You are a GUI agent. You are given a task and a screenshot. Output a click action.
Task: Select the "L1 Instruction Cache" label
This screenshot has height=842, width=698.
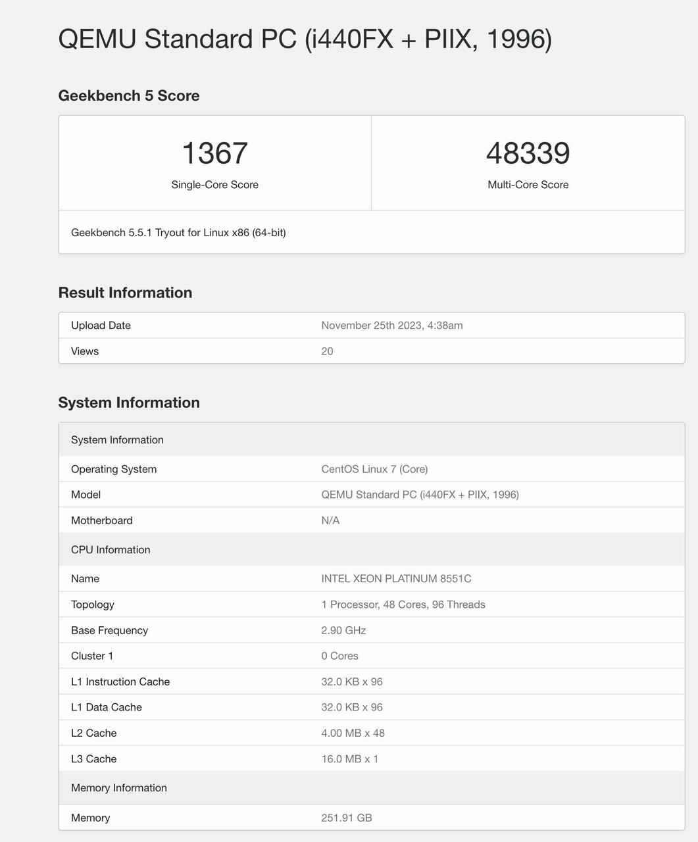[x=120, y=681]
